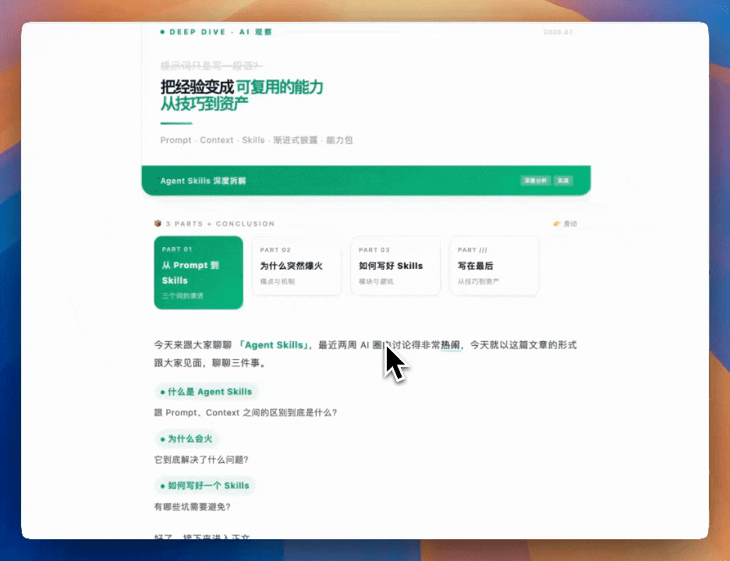Click the green headline line 从技巧到资产
Viewport: 730px width, 561px height.
pyautogui.click(x=204, y=104)
